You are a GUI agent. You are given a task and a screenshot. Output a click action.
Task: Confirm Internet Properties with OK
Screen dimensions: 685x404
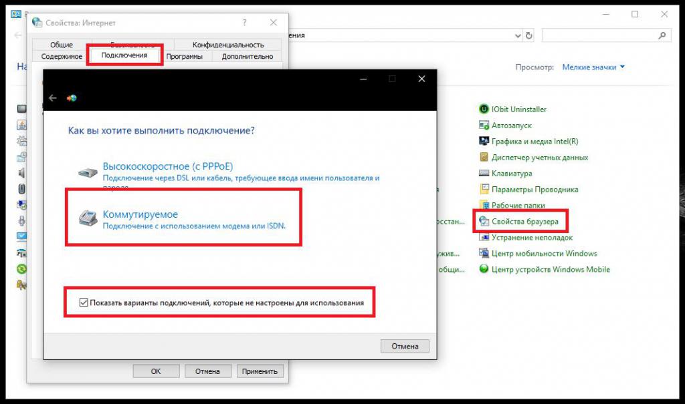pos(156,371)
